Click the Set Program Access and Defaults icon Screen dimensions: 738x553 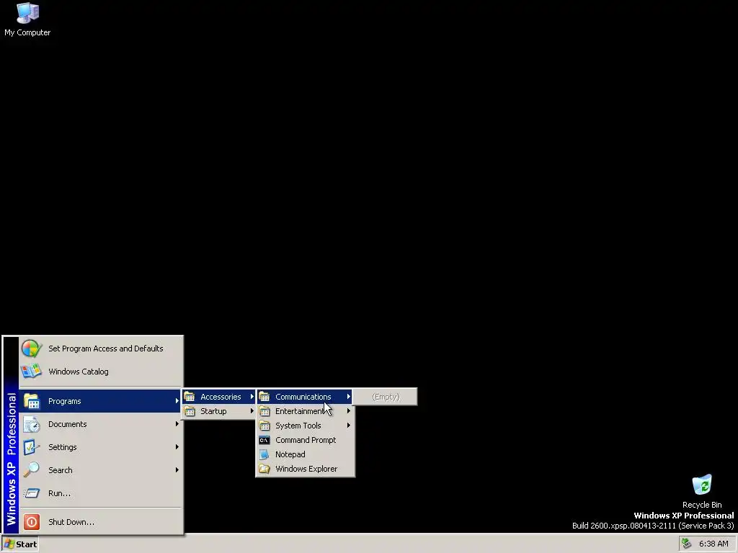(x=32, y=349)
